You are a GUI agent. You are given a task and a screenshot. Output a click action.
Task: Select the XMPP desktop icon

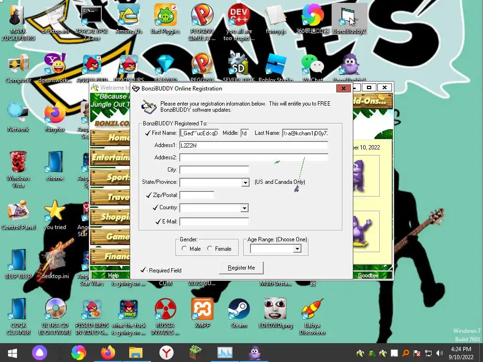pyautogui.click(x=202, y=313)
